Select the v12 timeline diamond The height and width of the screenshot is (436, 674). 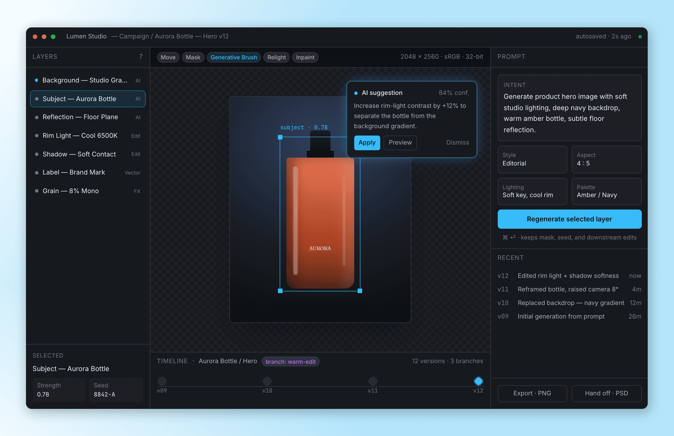pyautogui.click(x=478, y=381)
